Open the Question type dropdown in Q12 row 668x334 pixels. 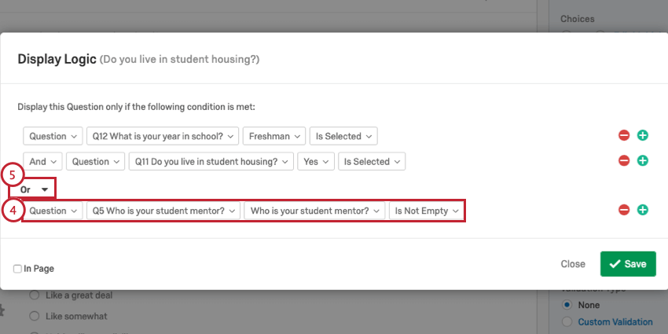(53, 136)
